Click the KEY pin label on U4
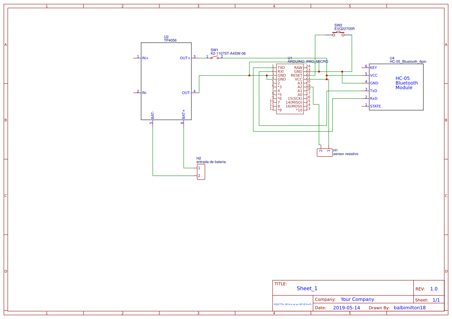Screen dimensions: 452x319 click(x=374, y=68)
